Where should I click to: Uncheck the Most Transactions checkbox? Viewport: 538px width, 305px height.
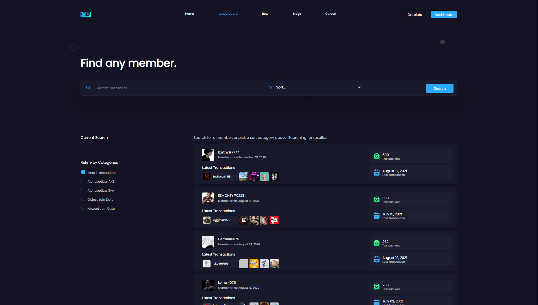[x=83, y=172]
